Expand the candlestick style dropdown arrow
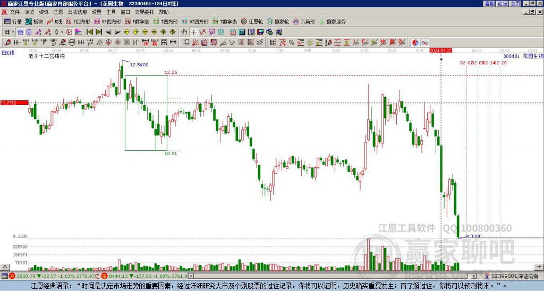 coord(62,32)
